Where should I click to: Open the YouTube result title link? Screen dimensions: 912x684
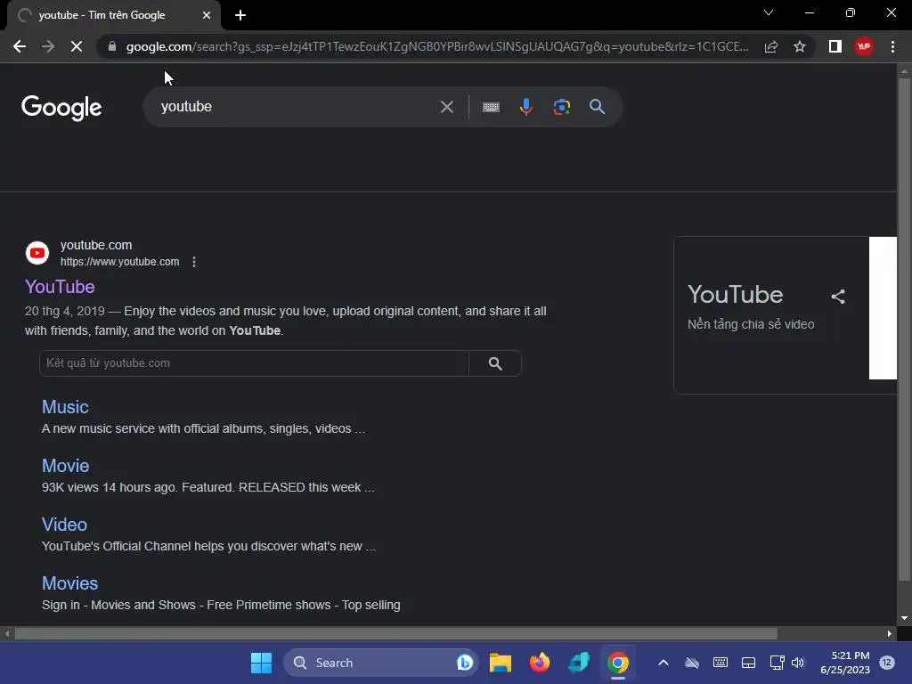click(x=60, y=287)
